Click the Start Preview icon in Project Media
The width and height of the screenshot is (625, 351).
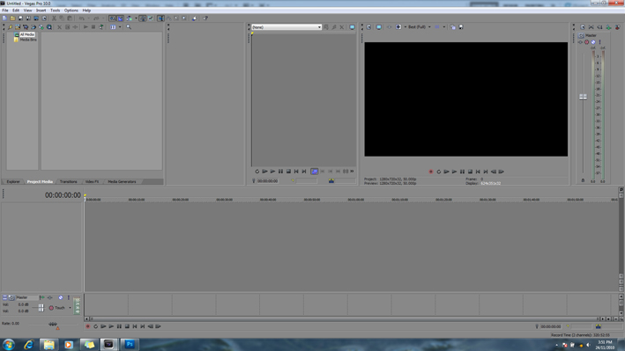point(86,27)
